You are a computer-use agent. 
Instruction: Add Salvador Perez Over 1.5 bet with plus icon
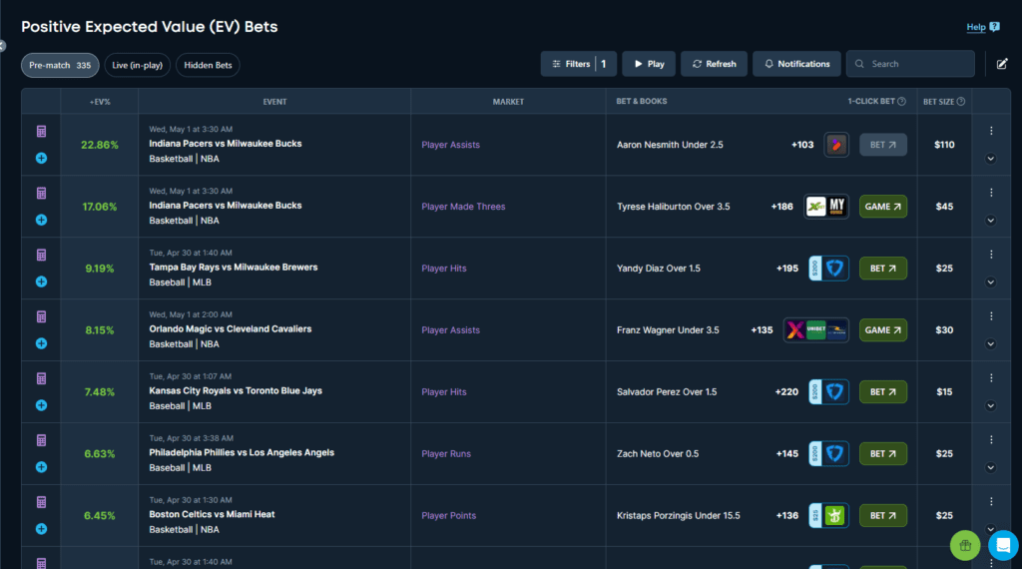41,405
